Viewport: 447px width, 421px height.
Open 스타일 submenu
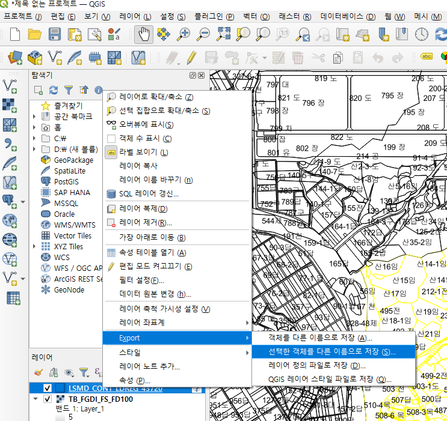177,353
